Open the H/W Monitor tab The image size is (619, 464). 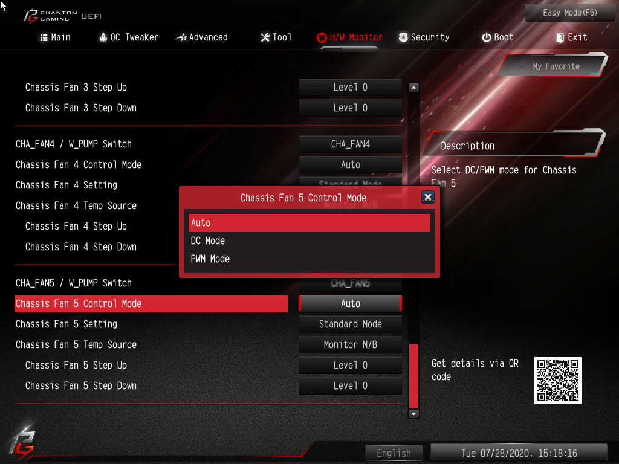(x=350, y=37)
